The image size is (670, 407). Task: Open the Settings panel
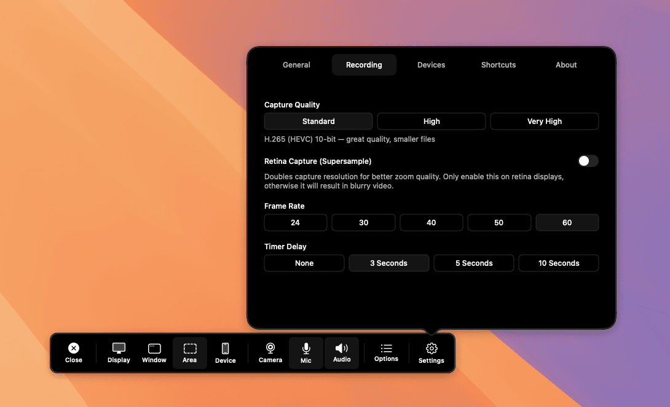[431, 353]
